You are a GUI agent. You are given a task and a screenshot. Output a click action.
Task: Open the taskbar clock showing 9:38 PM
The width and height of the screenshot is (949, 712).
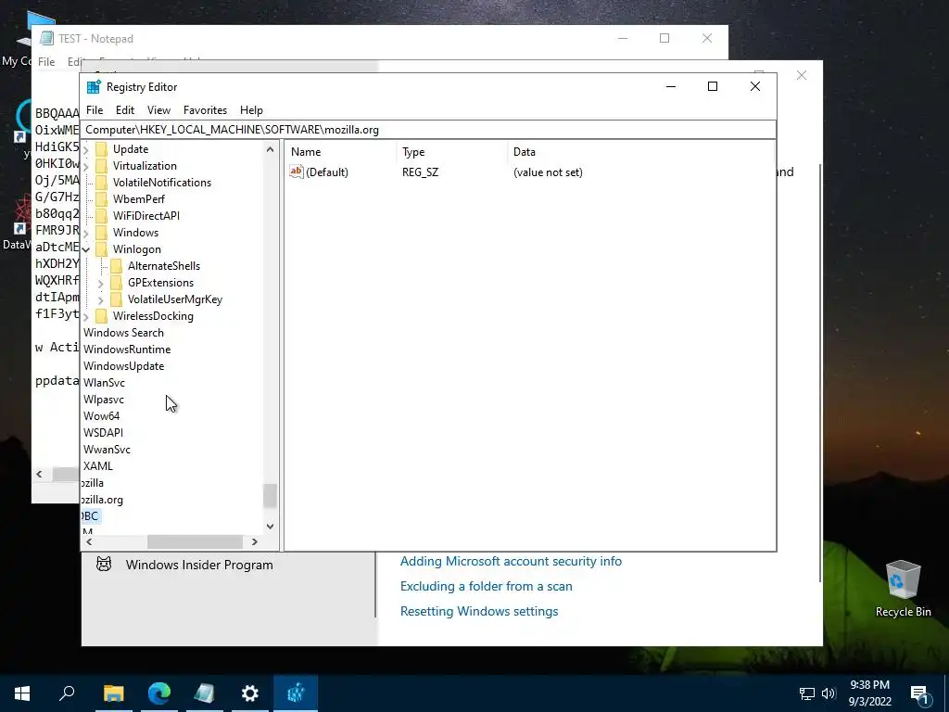click(869, 693)
